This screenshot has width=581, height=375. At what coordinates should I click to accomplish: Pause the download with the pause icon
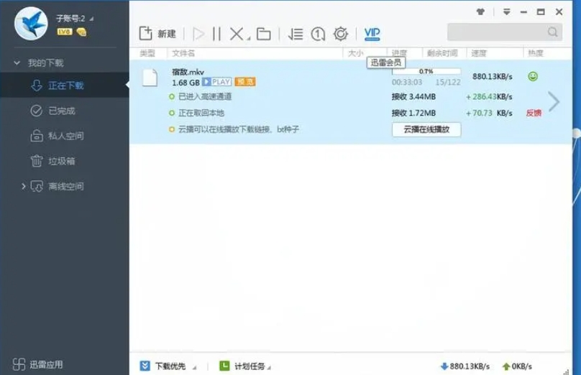pyautogui.click(x=216, y=34)
